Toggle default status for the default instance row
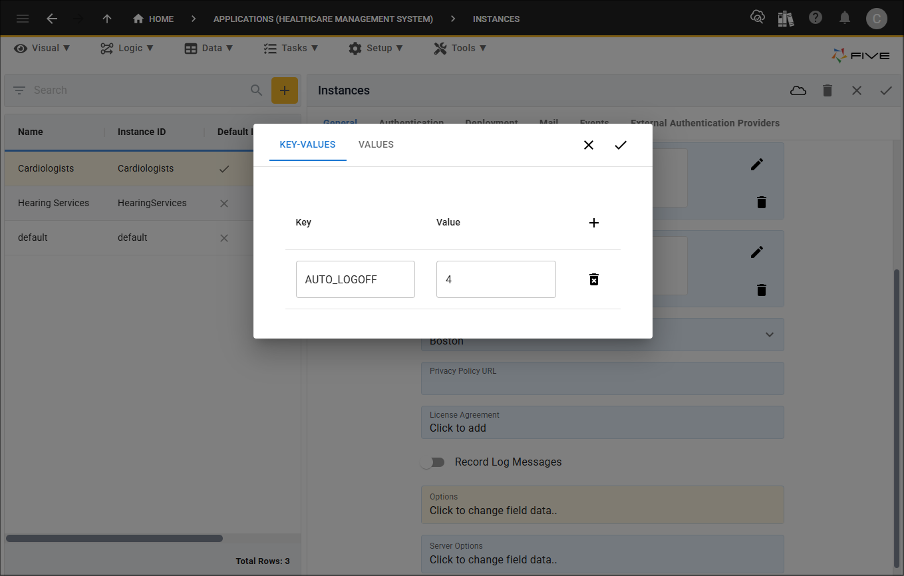This screenshot has width=904, height=576. click(224, 237)
